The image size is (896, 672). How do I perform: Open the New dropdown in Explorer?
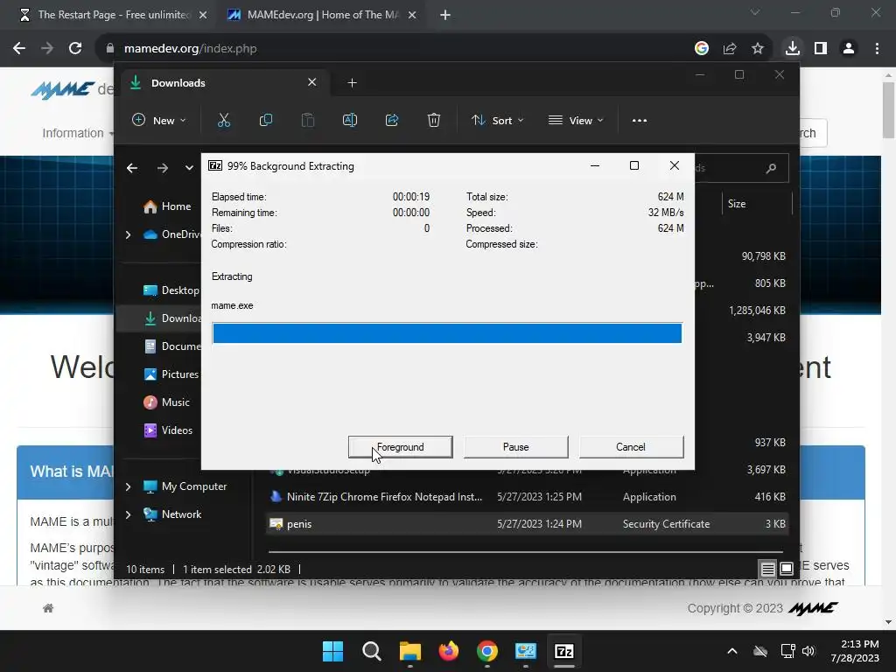coord(159,121)
